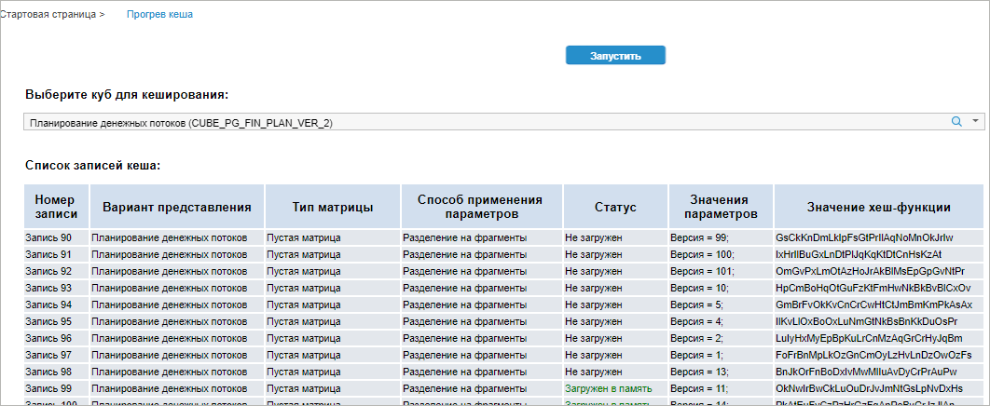Expand the cube selection dropdown arrow
Viewport: 990px width, 406px height.
(x=975, y=121)
